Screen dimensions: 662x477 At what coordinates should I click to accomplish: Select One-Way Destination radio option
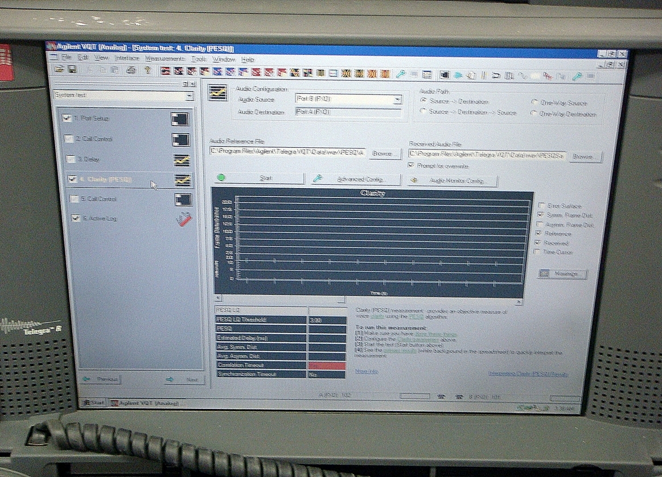534,113
